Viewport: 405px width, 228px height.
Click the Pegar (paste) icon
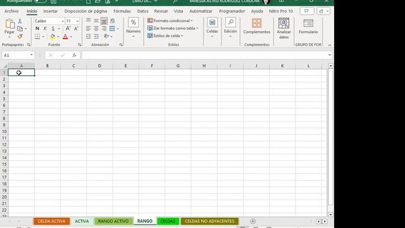point(10,24)
